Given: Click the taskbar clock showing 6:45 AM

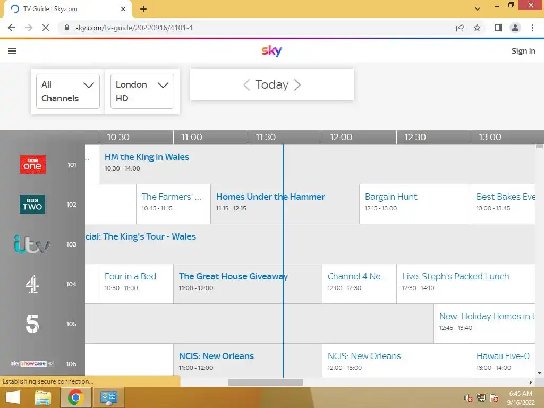Looking at the screenshot, I should click(x=521, y=397).
